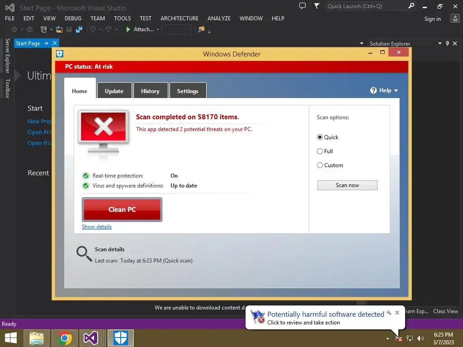Open the Attach button dropdown arrow
463x347 pixels.
(x=158, y=29)
